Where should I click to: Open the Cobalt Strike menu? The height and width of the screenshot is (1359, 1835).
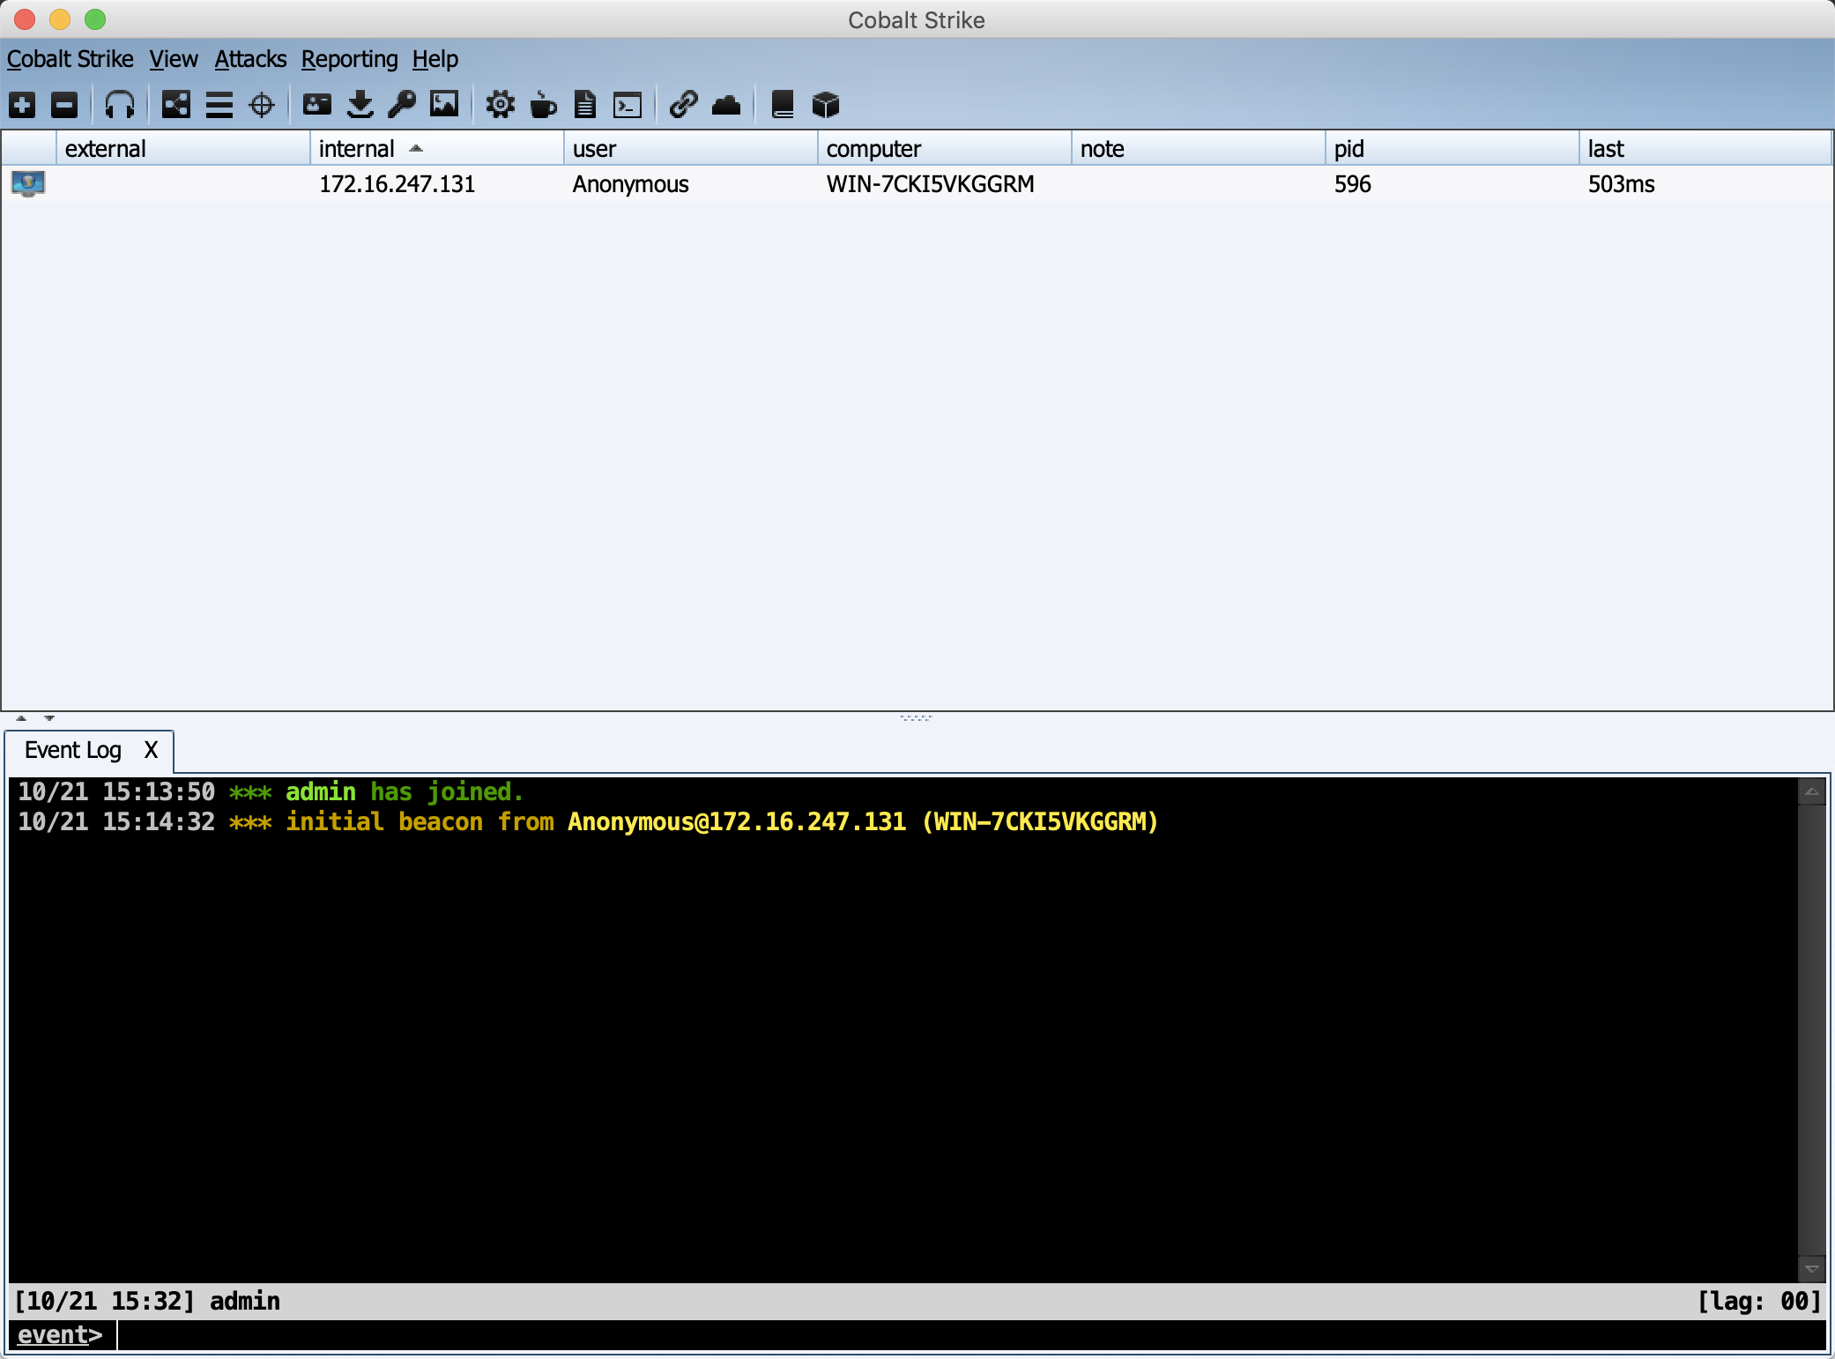click(71, 59)
